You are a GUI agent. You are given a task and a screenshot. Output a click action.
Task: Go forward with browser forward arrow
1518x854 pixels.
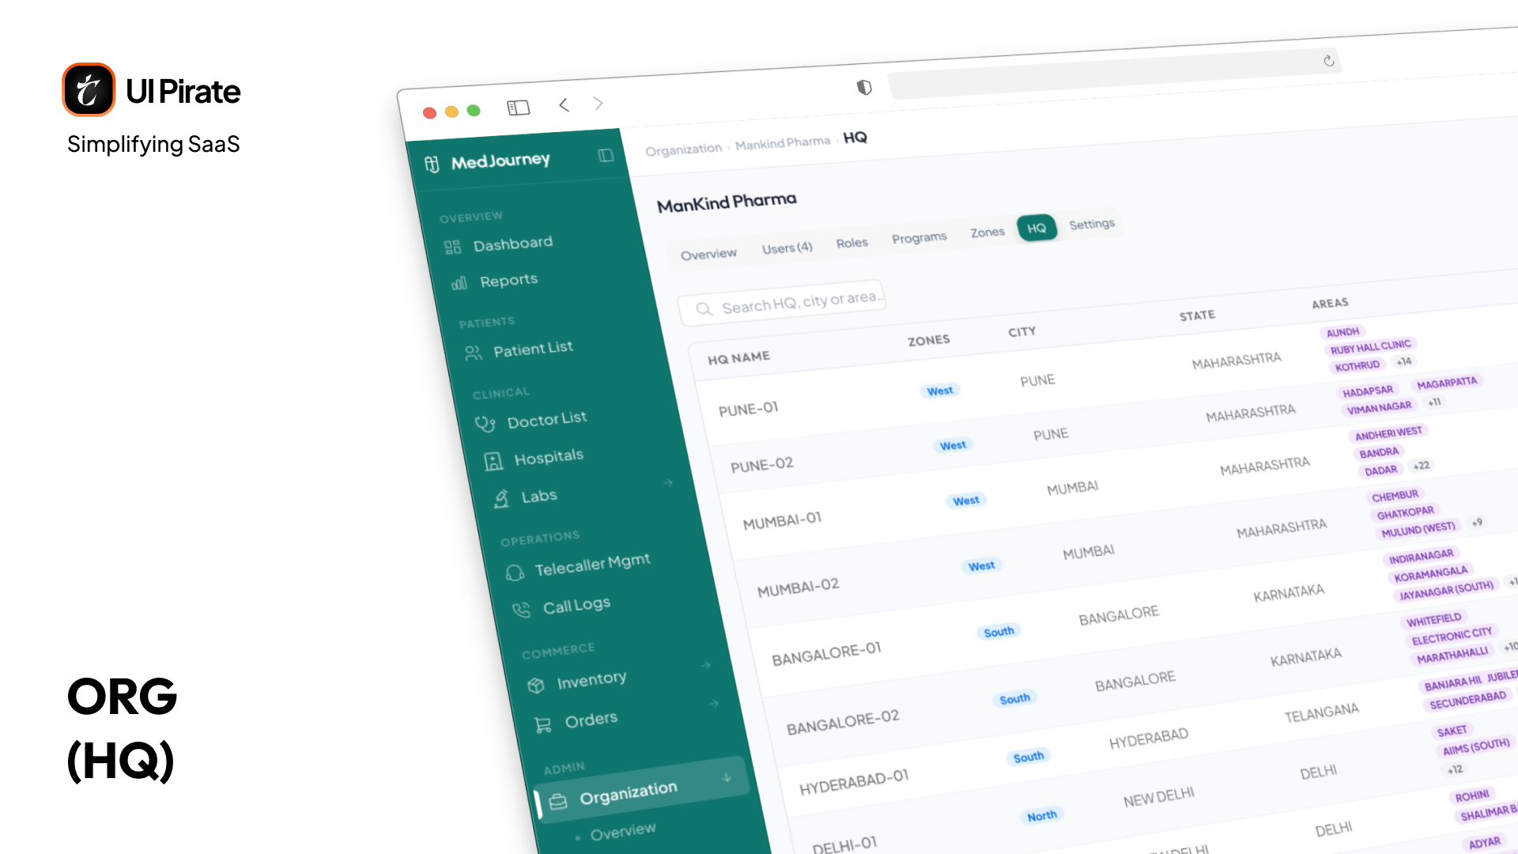point(599,104)
